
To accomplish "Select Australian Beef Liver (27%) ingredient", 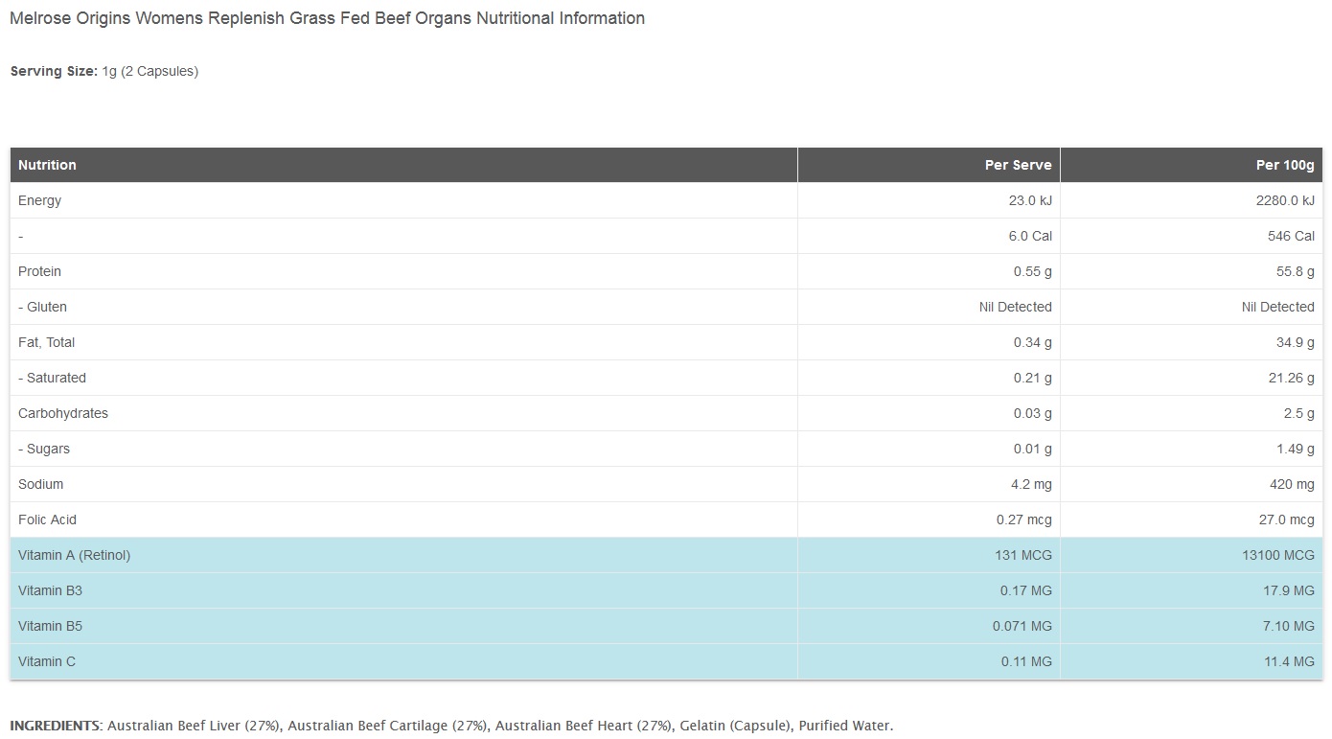I will pos(194,726).
